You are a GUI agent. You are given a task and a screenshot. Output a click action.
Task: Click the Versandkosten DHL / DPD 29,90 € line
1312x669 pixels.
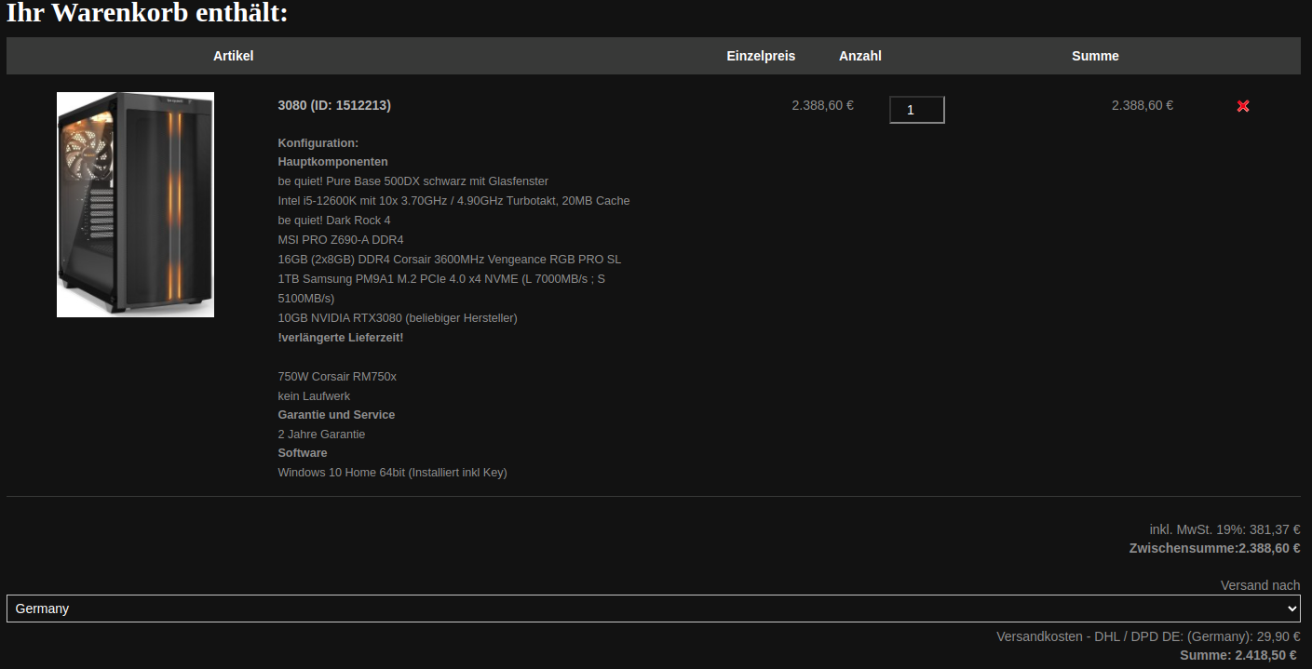click(1148, 636)
